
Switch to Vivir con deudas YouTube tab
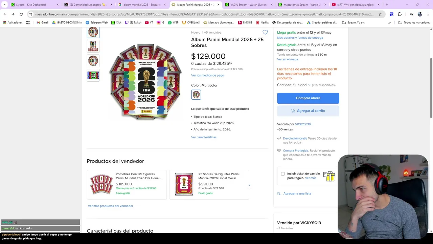[356, 5]
